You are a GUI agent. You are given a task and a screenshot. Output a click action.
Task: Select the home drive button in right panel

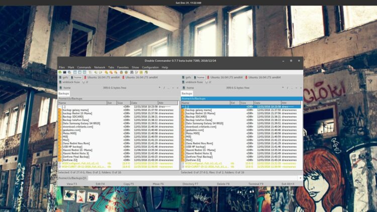coord(199,77)
